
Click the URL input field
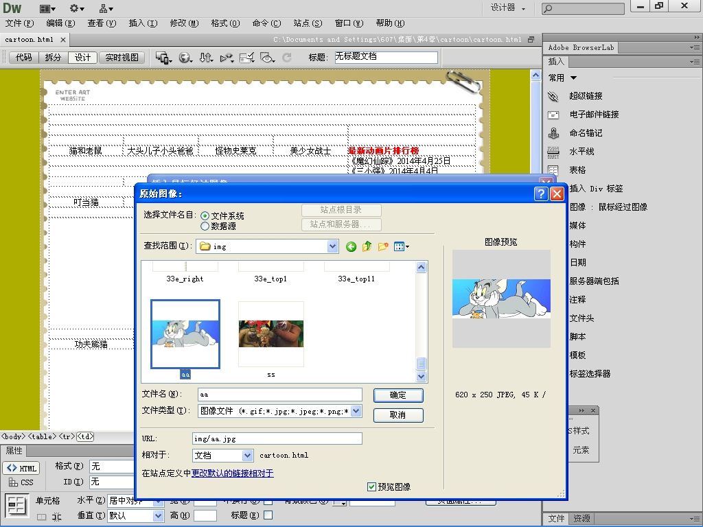(277, 438)
